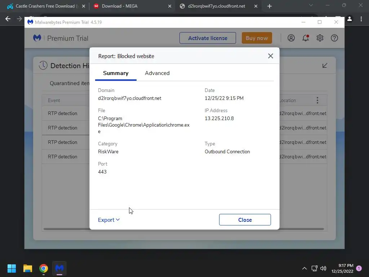Click the Outbound Connection type value
Image resolution: width=369 pixels, height=277 pixels.
[x=227, y=152]
